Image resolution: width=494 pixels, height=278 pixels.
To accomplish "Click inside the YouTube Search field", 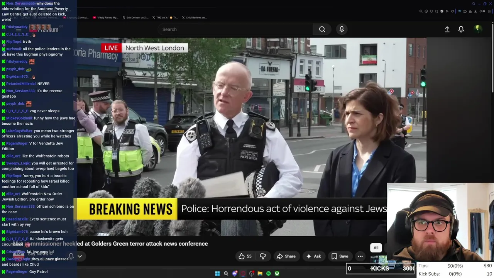I will coord(235,29).
